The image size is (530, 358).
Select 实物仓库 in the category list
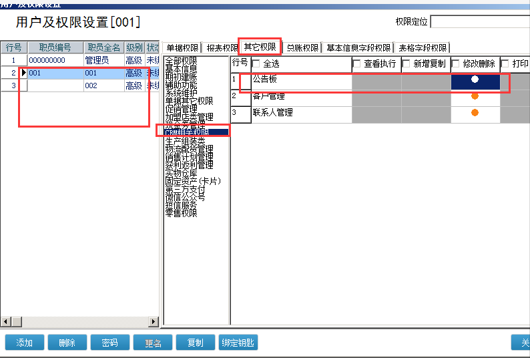(181, 173)
